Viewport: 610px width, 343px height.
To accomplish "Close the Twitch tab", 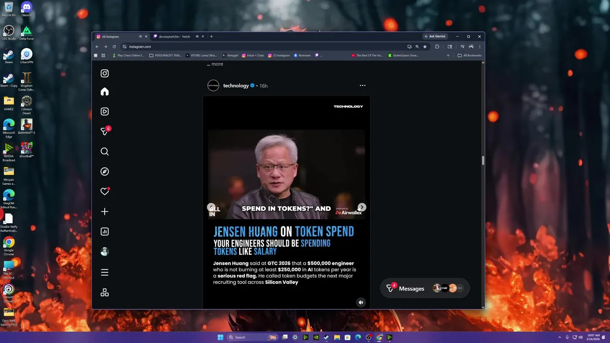I will click(203, 36).
